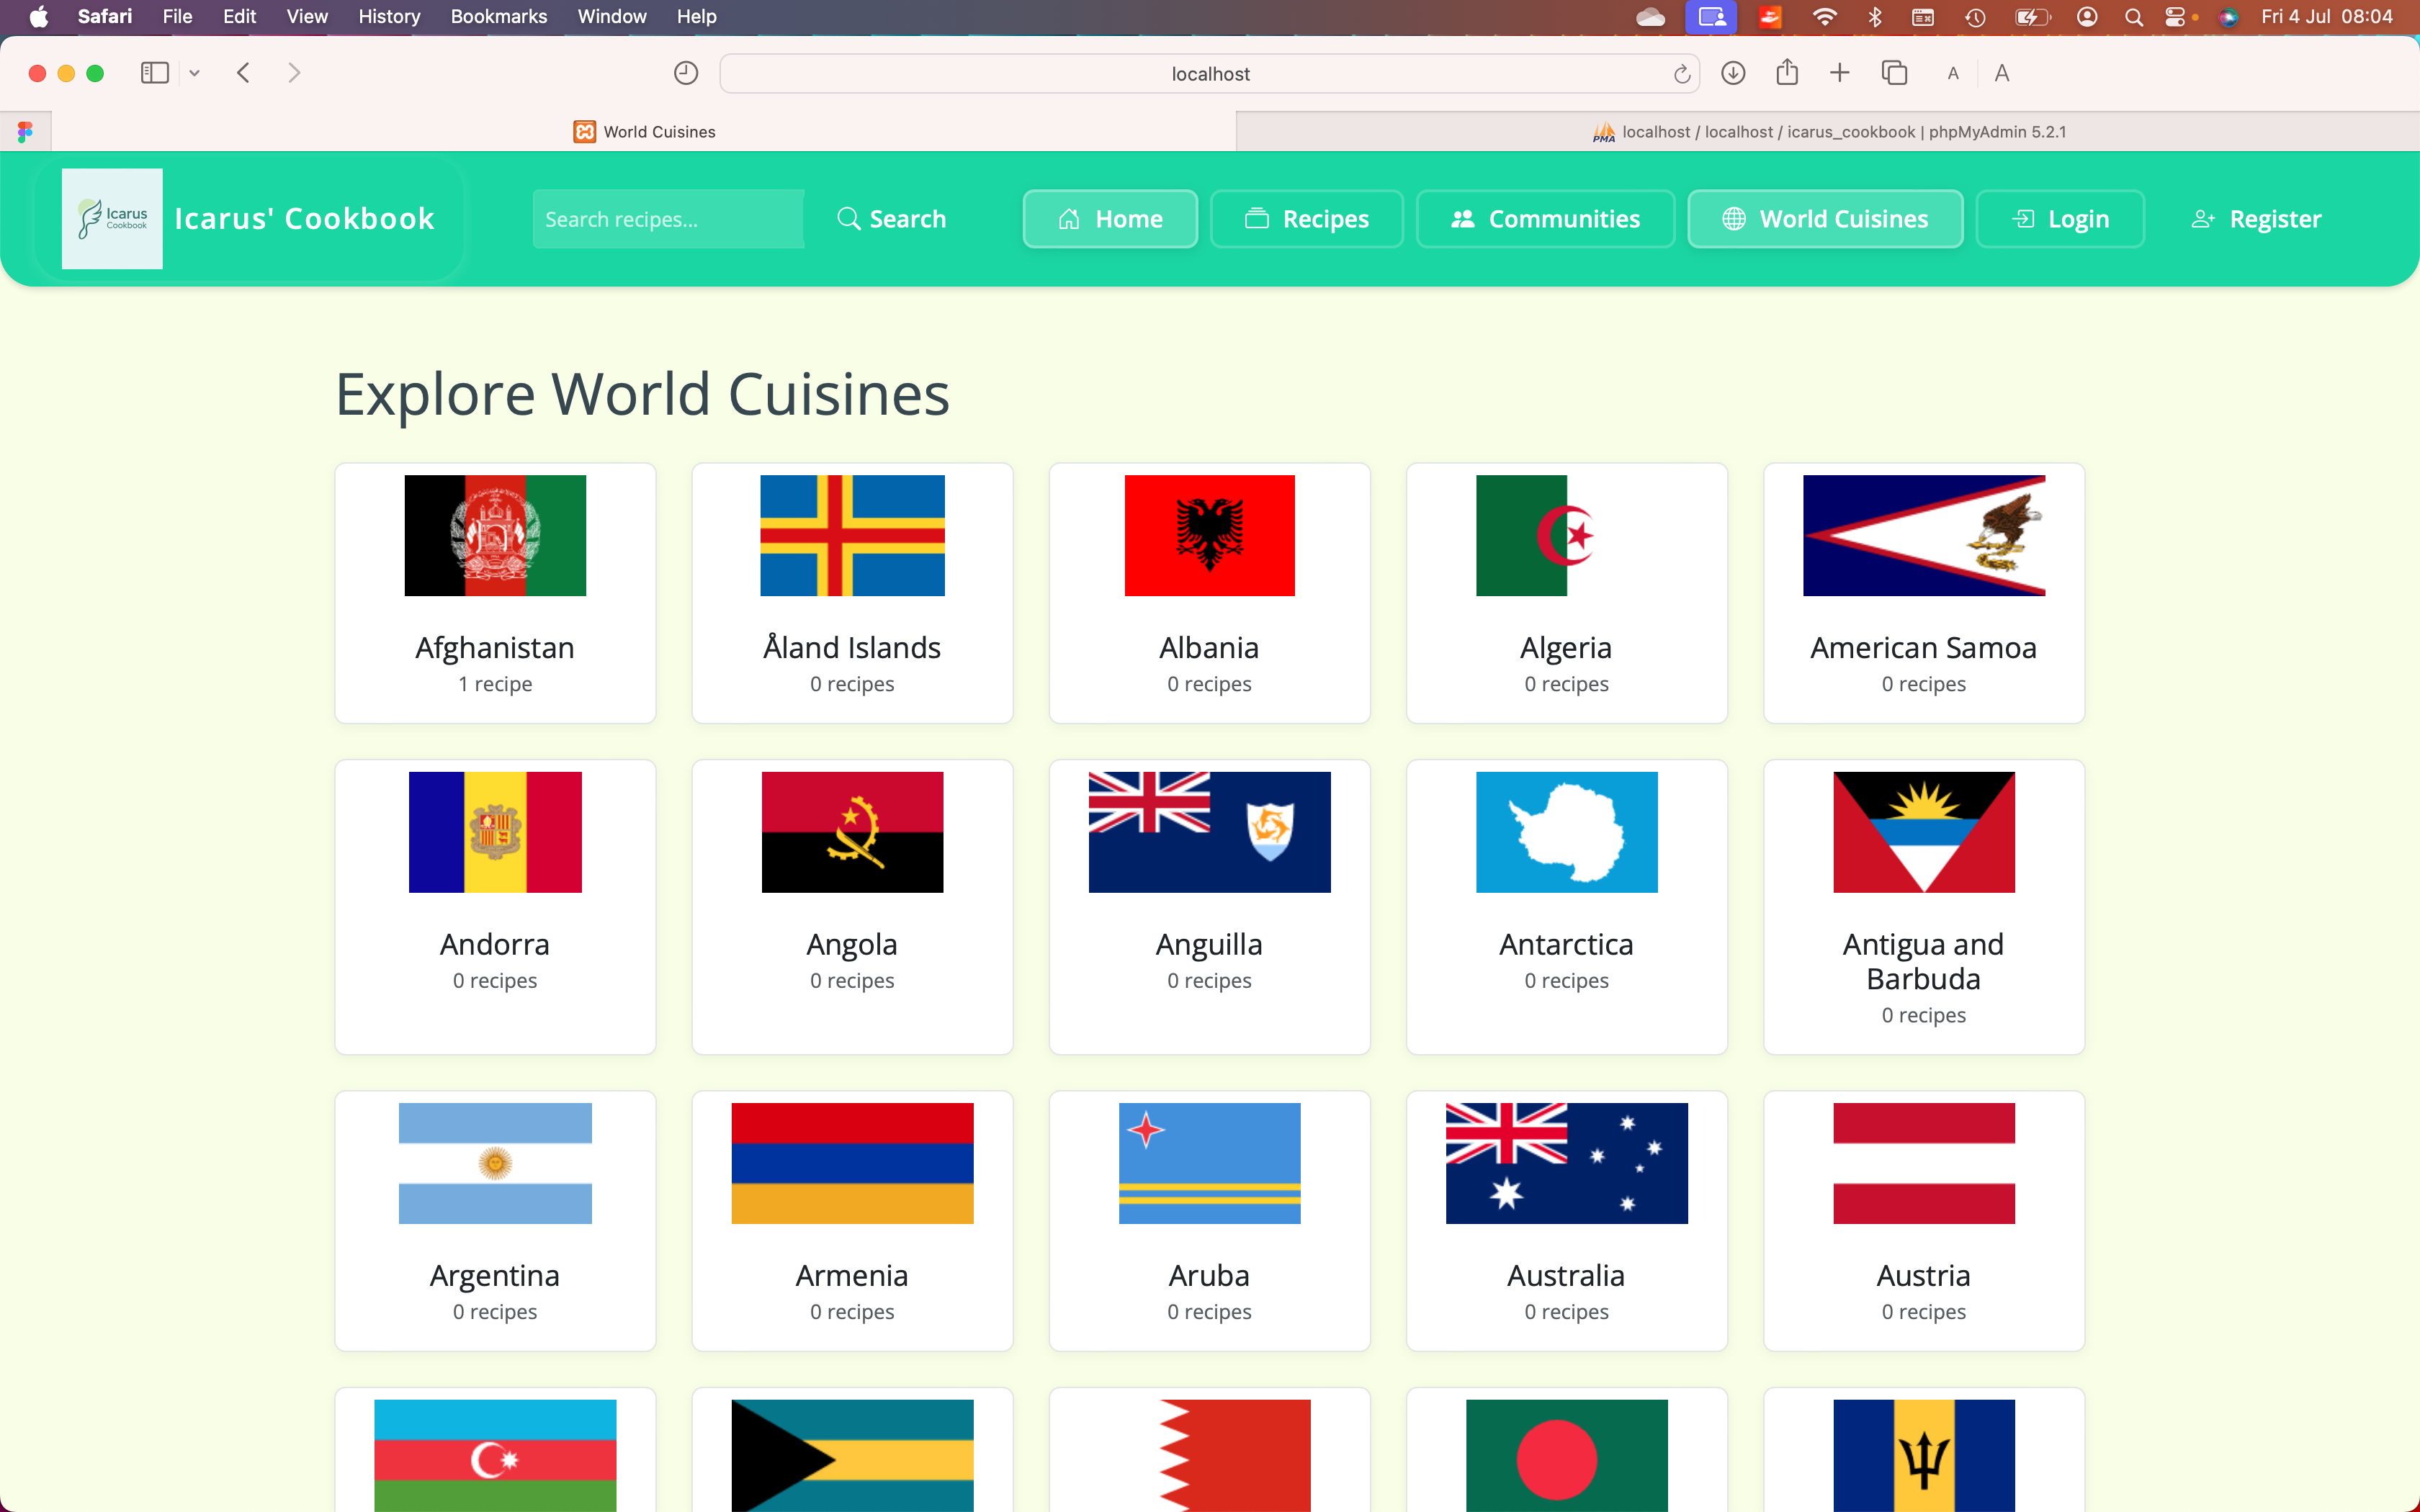Screen dimensions: 2420x1512
Task: Click the people icon on Communities button
Action: coord(1463,218)
